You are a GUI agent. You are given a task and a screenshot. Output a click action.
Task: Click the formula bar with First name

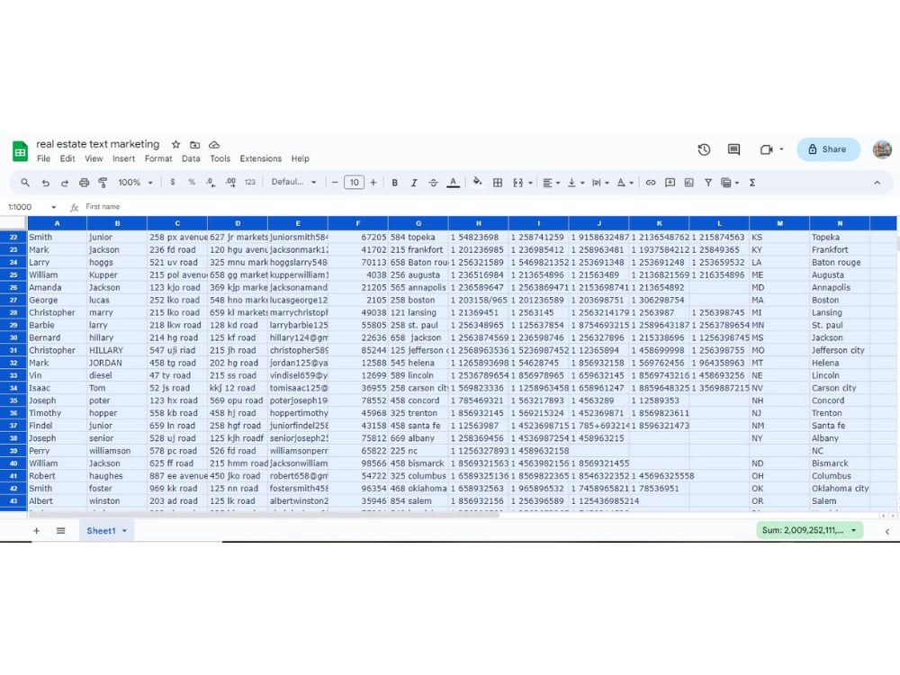488,207
